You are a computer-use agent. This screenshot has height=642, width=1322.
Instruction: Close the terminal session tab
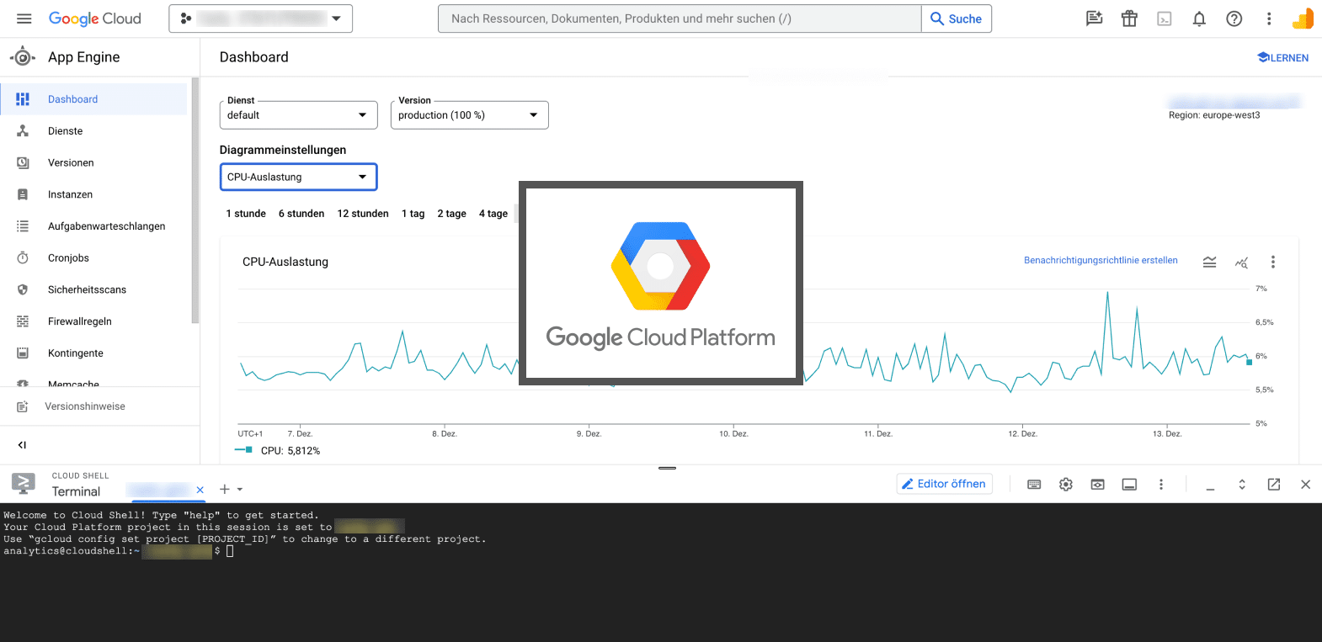coord(200,490)
